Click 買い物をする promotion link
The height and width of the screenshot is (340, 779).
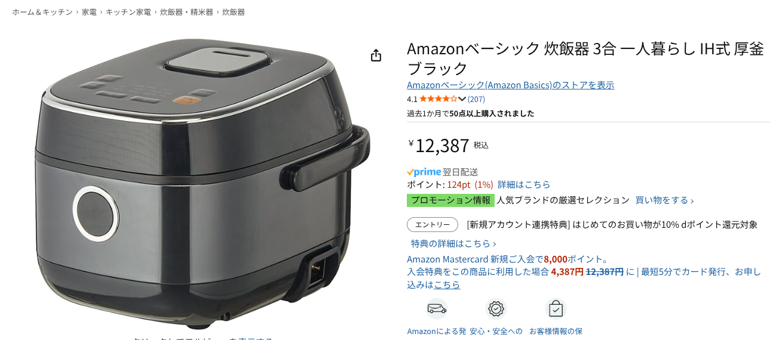click(664, 200)
